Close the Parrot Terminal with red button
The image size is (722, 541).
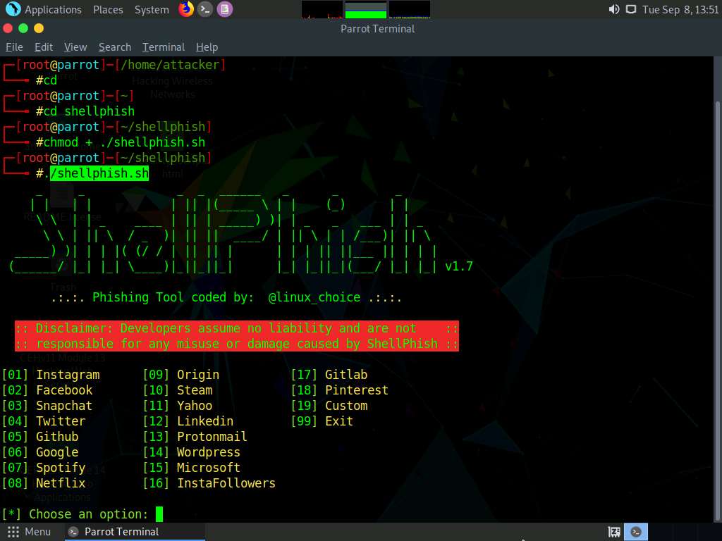(x=8, y=28)
